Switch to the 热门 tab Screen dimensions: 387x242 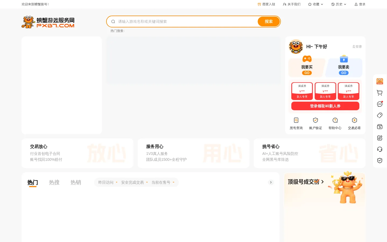[x=33, y=183]
